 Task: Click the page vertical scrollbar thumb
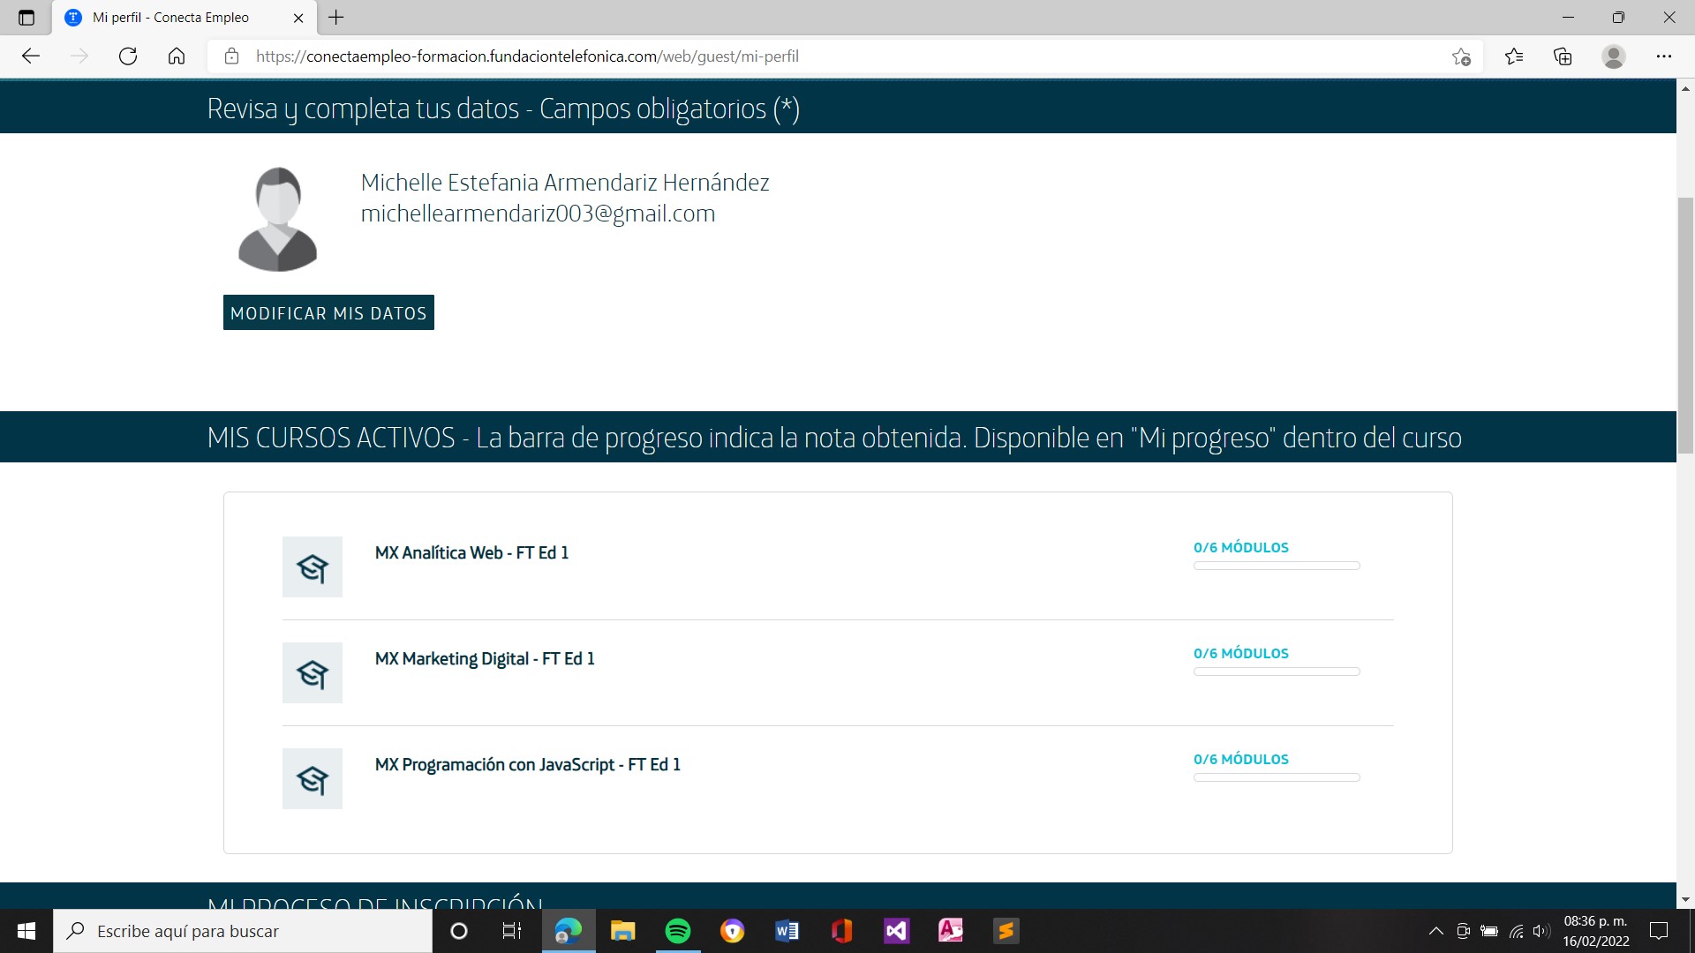point(1685,326)
